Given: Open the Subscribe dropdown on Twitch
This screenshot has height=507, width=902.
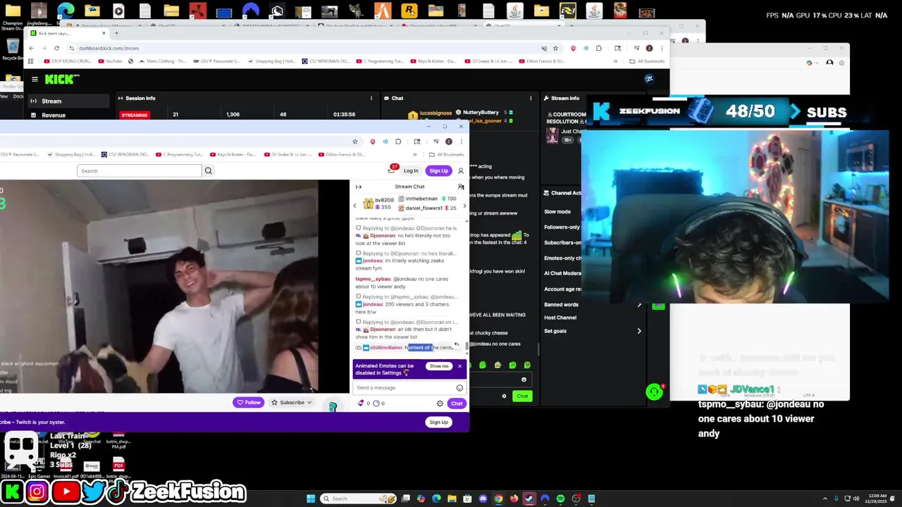Looking at the screenshot, I should coord(292,403).
